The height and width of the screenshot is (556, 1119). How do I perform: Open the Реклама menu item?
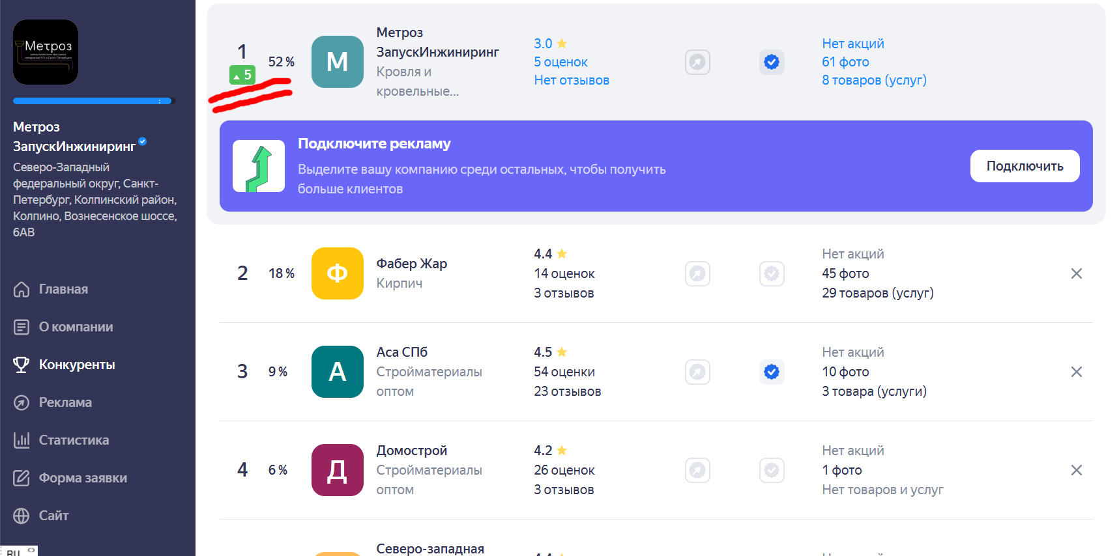pos(65,402)
